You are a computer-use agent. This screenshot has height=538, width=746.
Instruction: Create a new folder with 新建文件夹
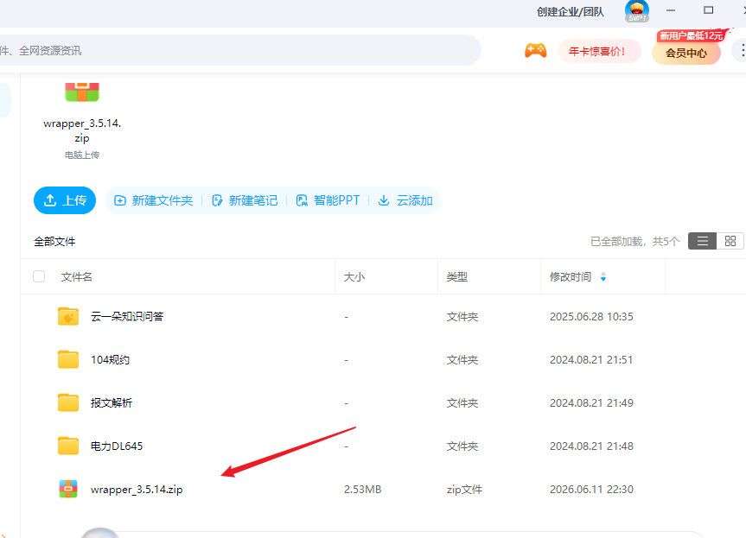pos(154,200)
